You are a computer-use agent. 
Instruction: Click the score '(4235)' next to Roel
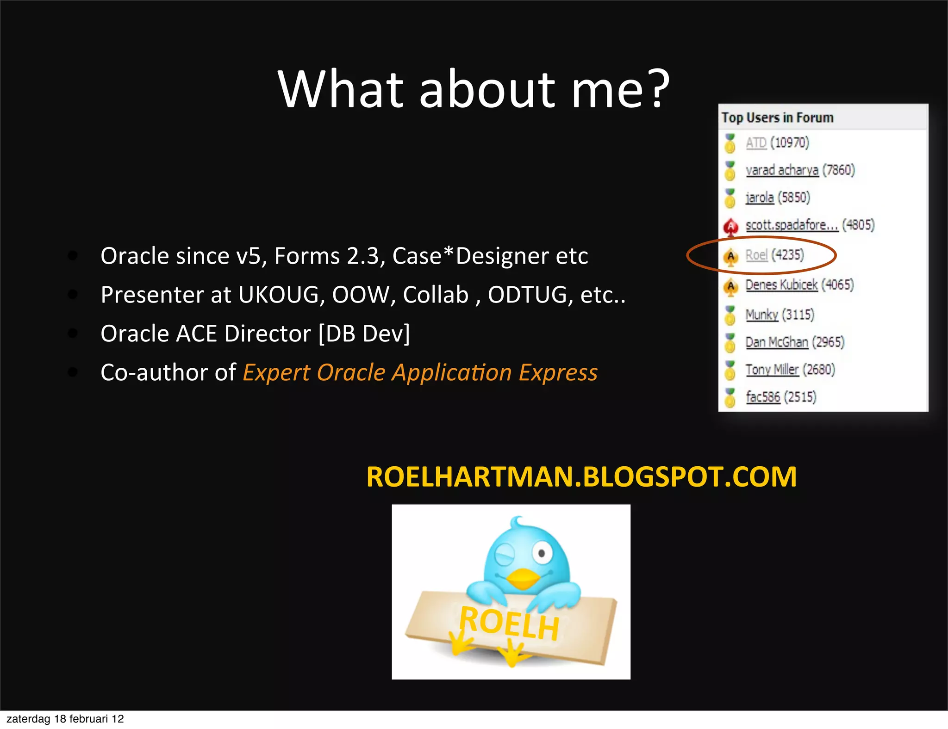point(788,255)
